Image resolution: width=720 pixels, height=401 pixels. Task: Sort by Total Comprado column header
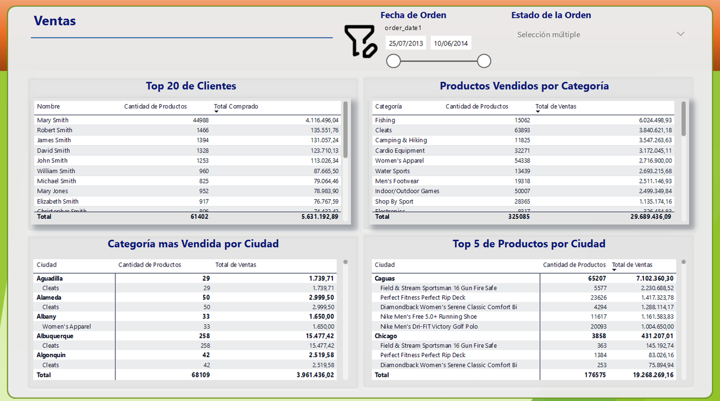point(236,106)
